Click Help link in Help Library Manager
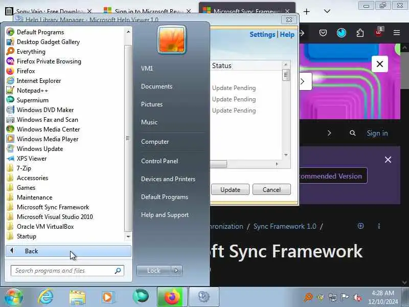409x307 pixels. [x=287, y=34]
